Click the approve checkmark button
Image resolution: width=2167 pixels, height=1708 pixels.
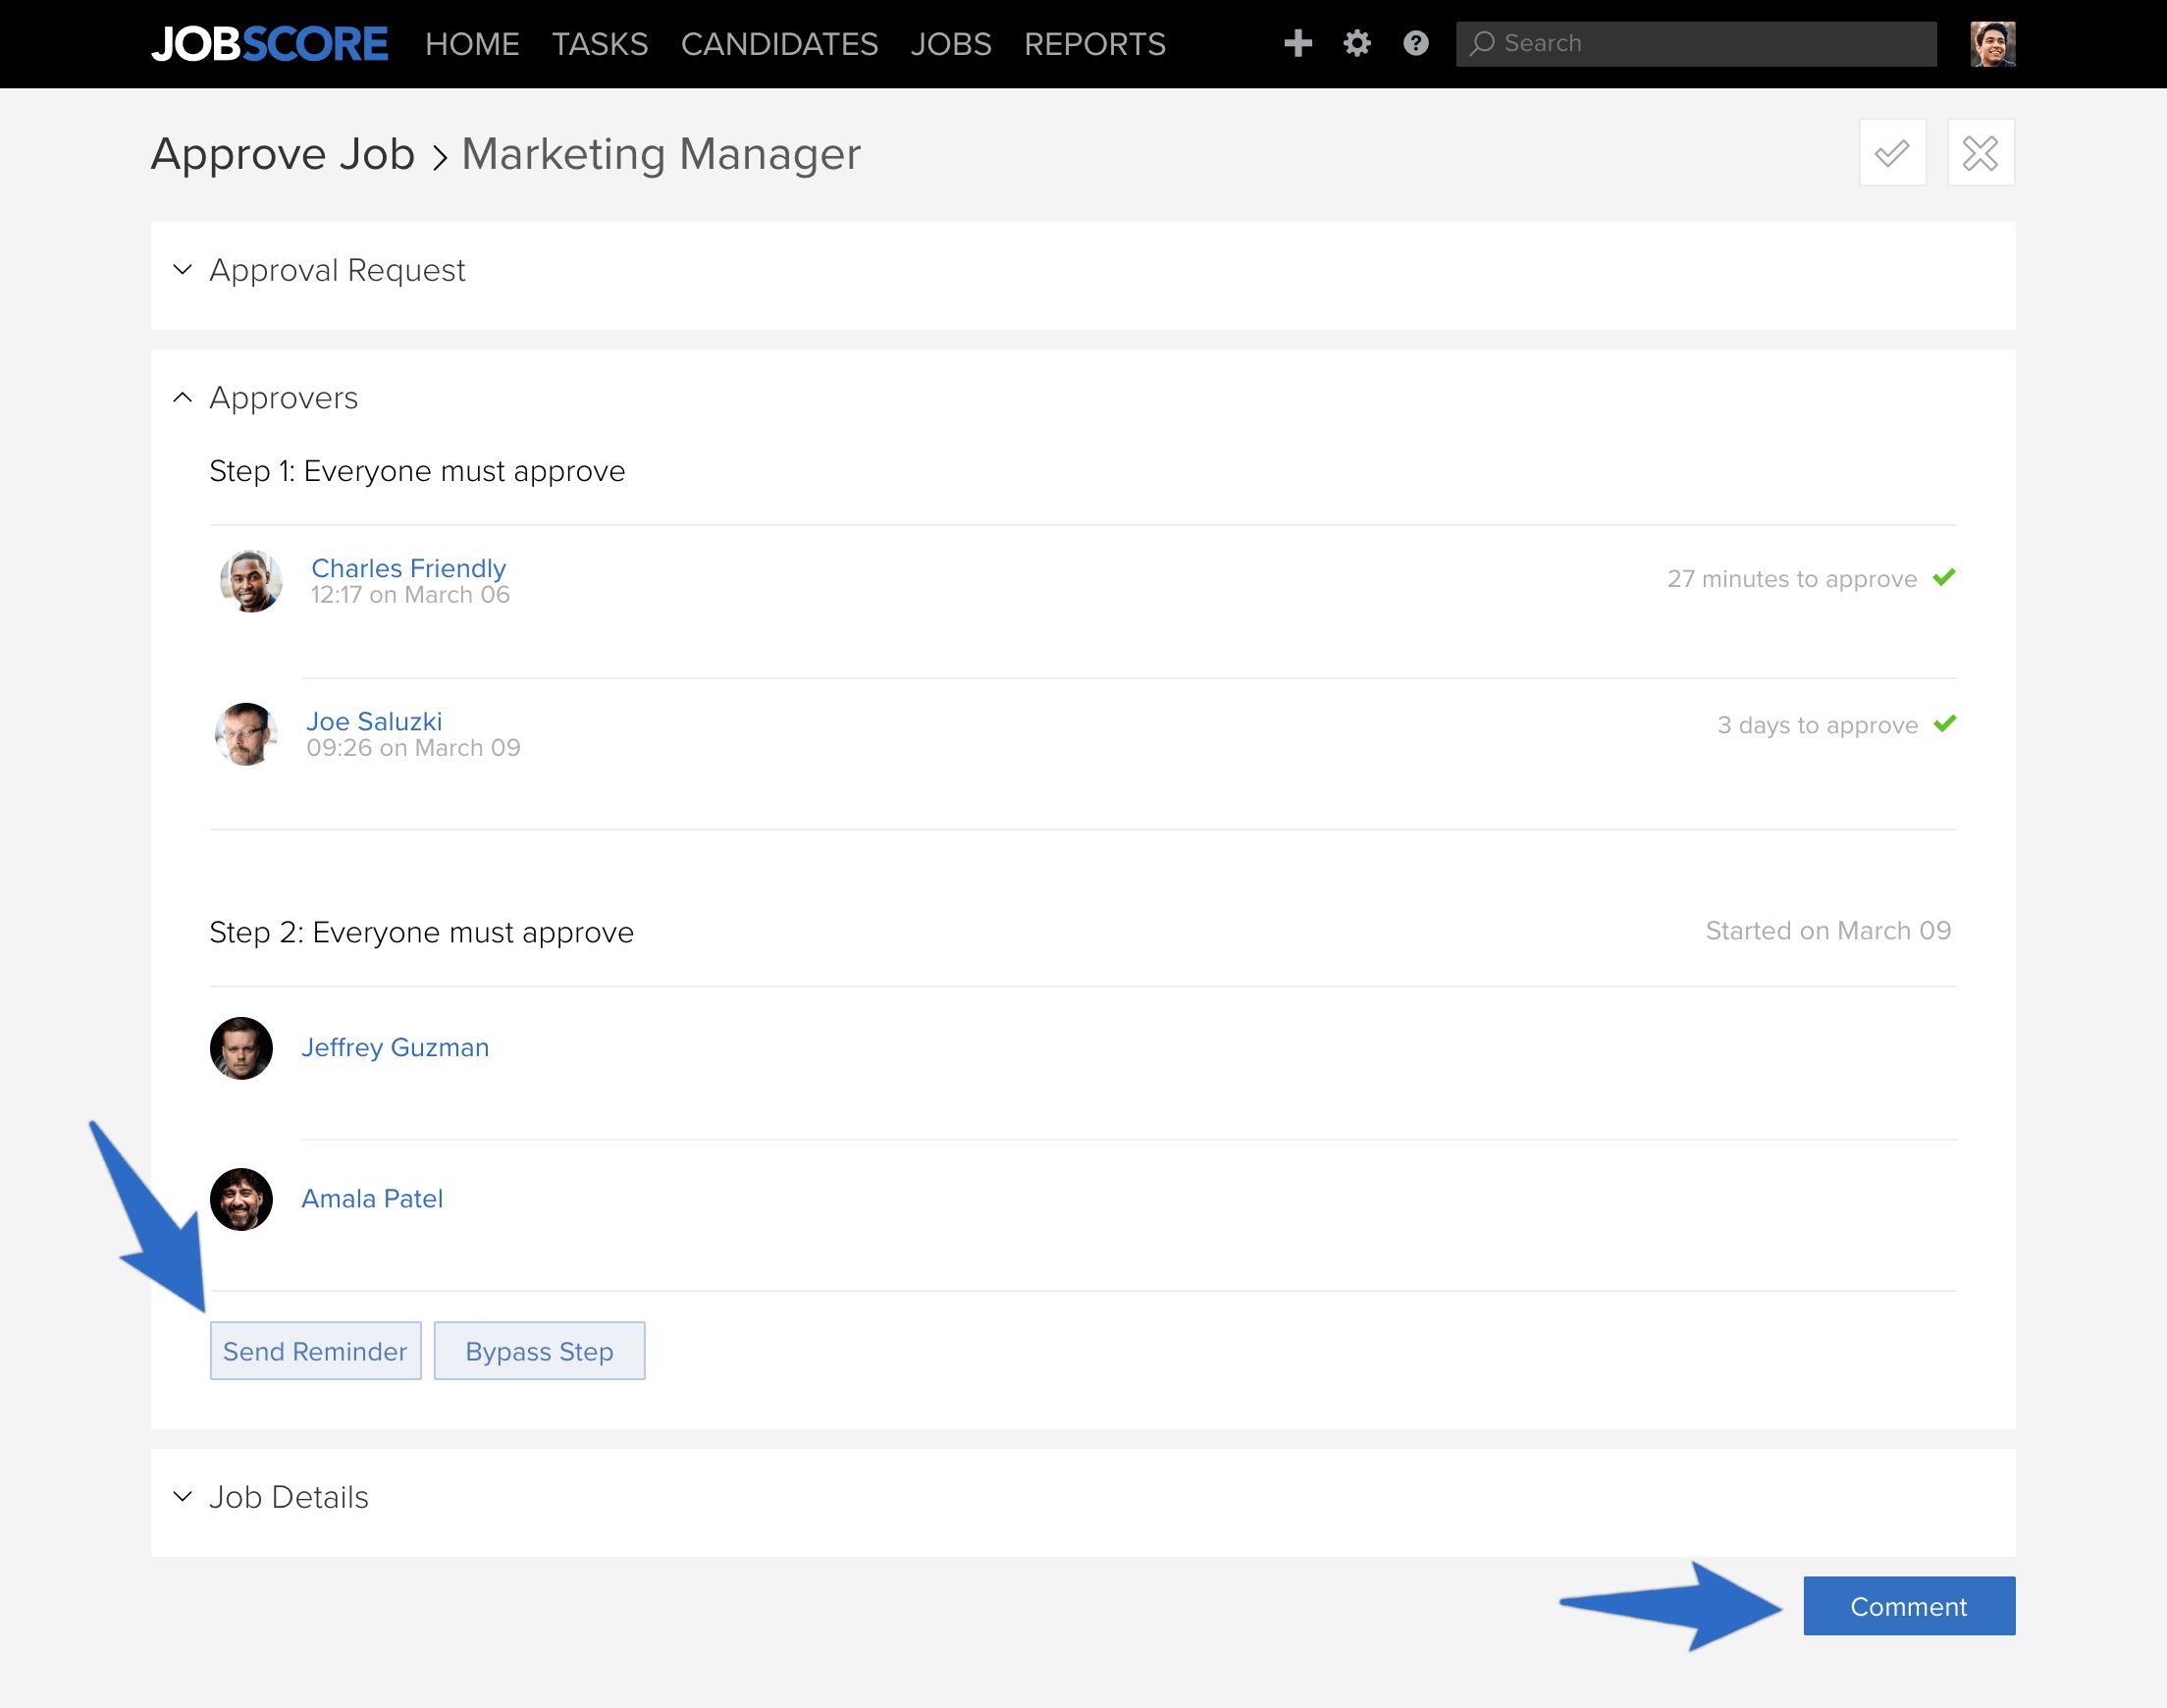click(1892, 153)
